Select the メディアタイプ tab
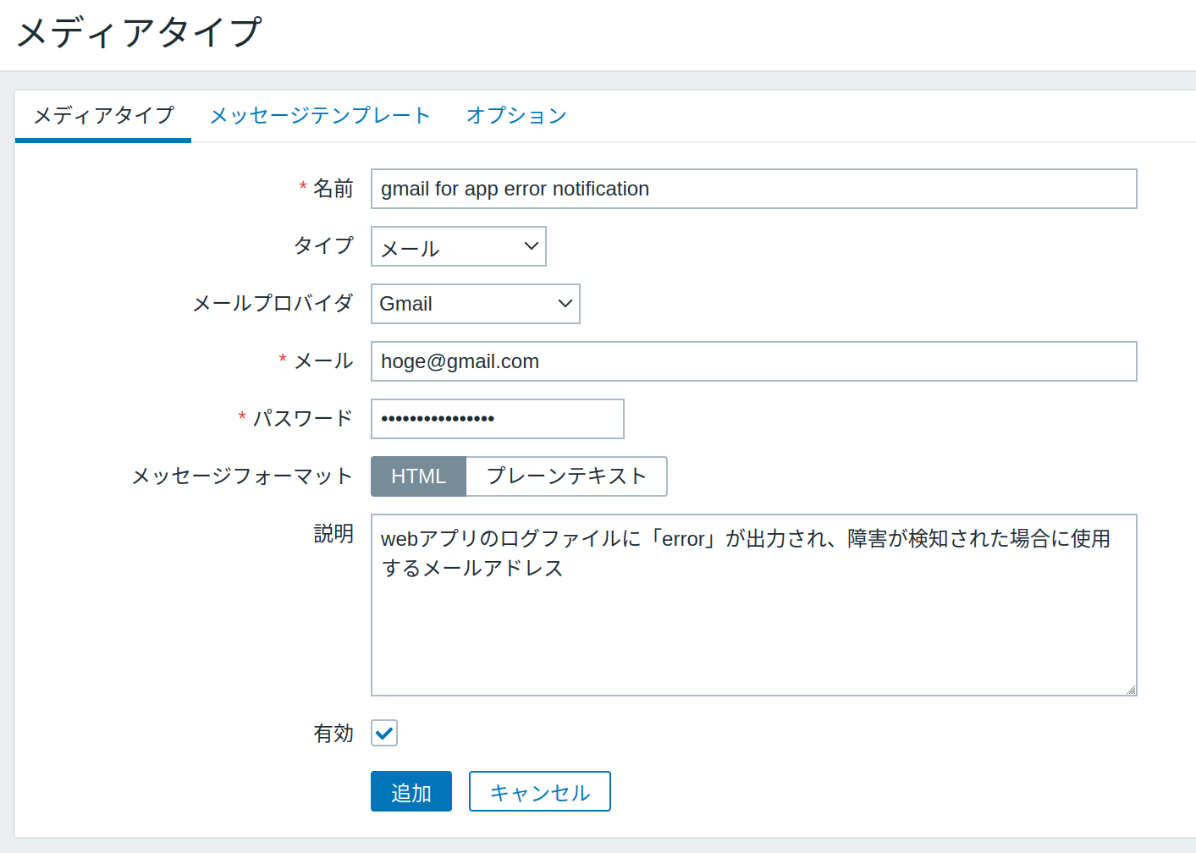 click(x=102, y=115)
